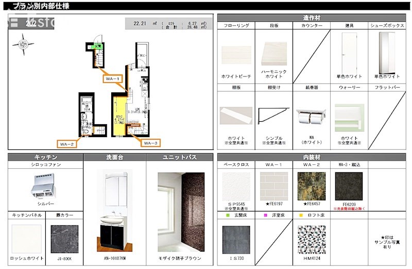
Task: Click the yellow ロフト床 legend square
Action: pos(301,216)
